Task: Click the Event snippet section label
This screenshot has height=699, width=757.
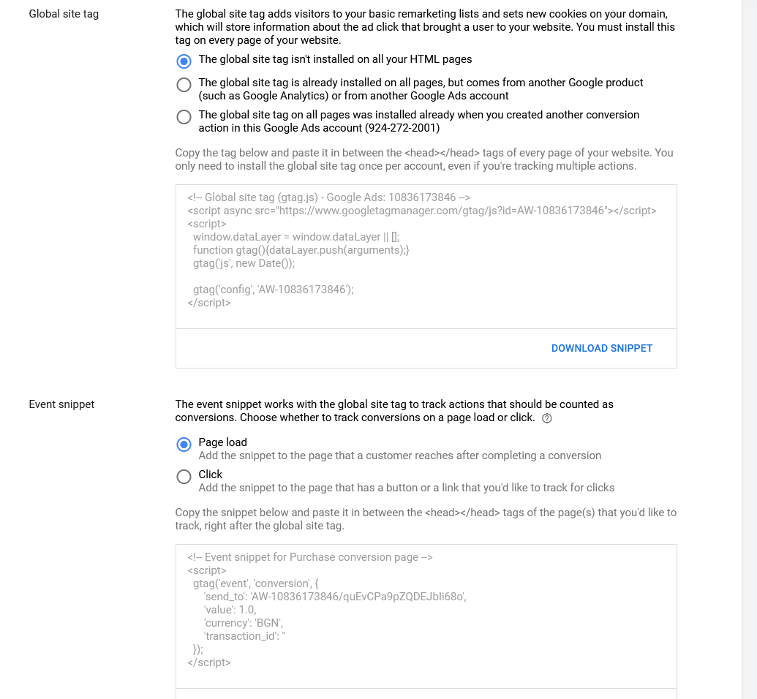Action: pos(61,404)
